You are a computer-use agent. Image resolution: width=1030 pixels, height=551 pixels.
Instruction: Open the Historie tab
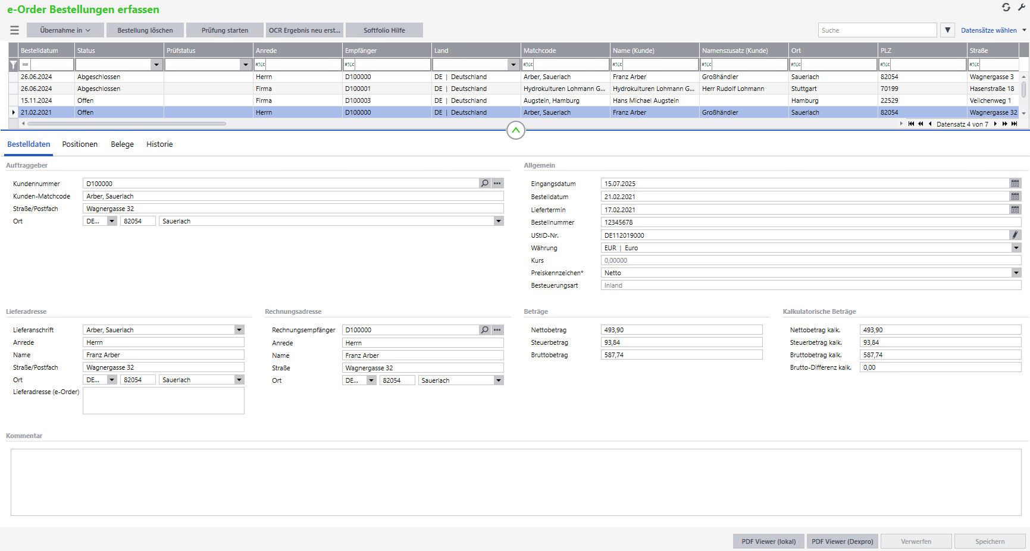[x=159, y=144]
